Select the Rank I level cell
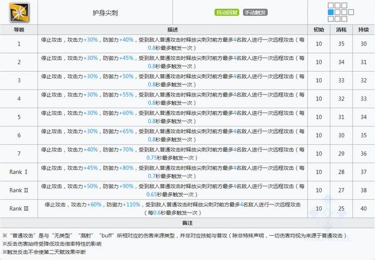Image resolution: width=375 pixels, height=260 pixels. (19, 172)
